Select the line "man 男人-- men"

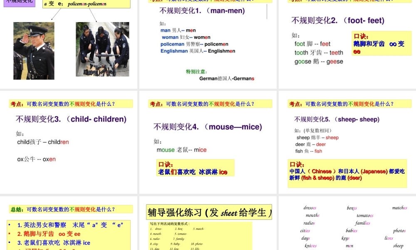[178, 30]
